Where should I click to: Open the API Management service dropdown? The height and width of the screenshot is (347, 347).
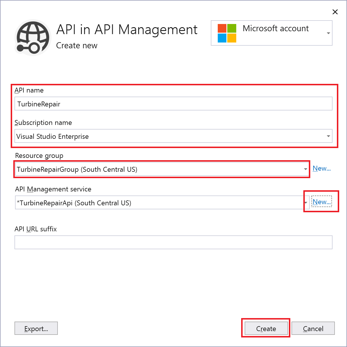click(306, 203)
